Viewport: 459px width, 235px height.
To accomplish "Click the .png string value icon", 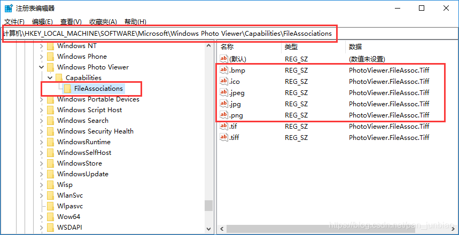I will 224,115.
